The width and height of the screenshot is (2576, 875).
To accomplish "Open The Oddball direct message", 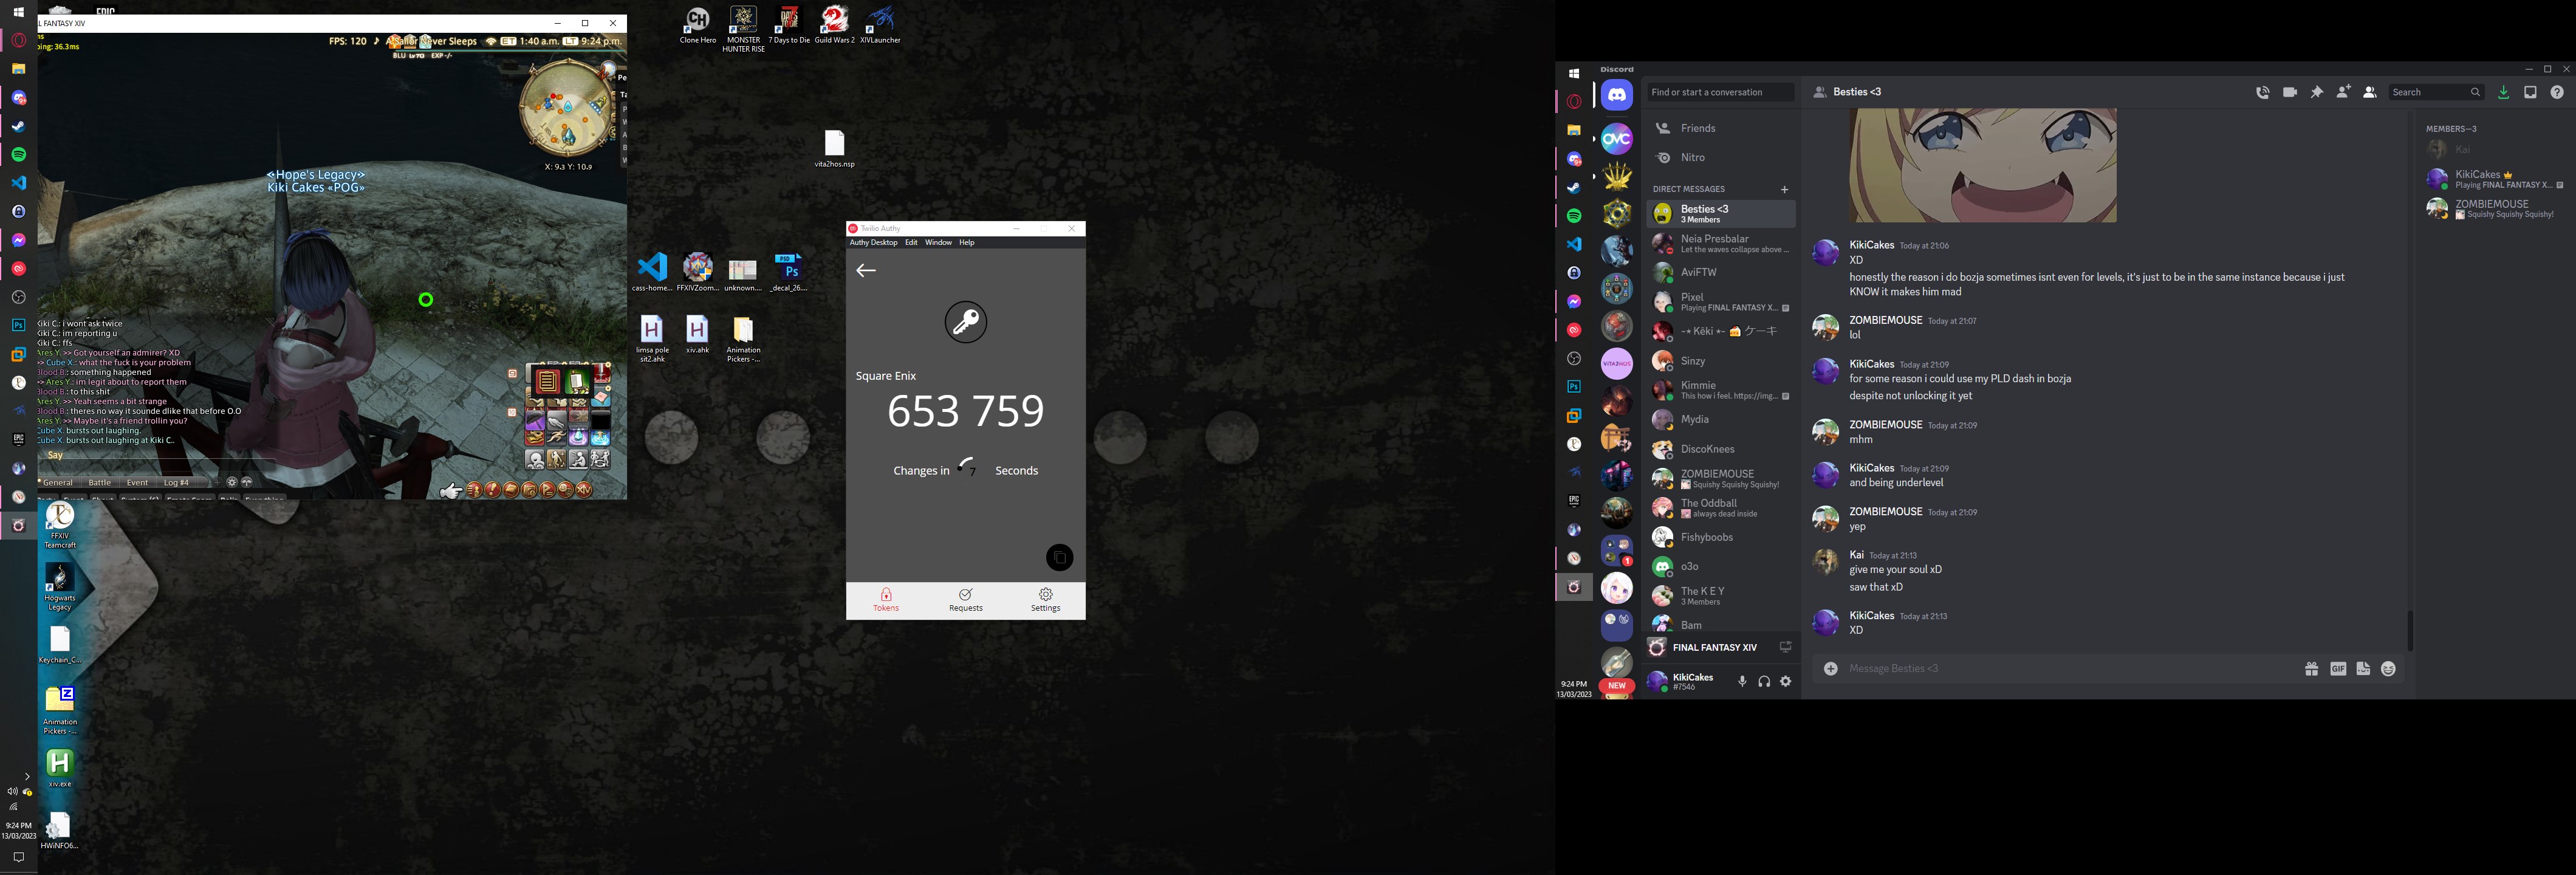I will click(x=1720, y=508).
